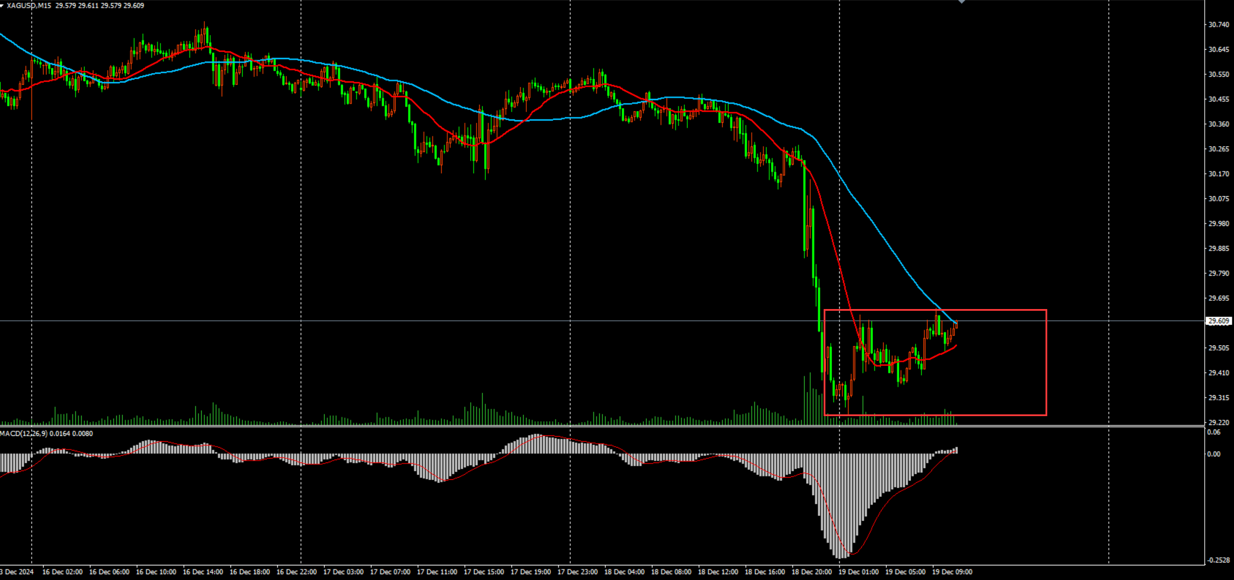Click the small arrow before XAGUSD,M15 title

tap(2, 6)
